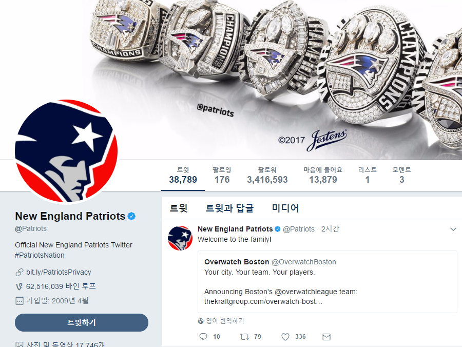The height and width of the screenshot is (347, 462).
Task: Open the New England Patriots profile picture
Action: coord(66,151)
